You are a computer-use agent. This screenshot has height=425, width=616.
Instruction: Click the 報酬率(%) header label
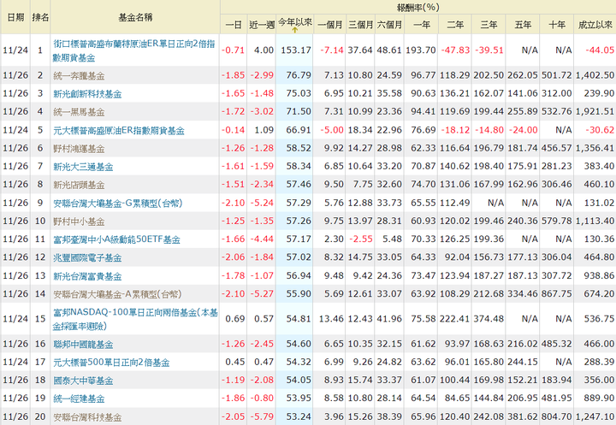tap(418, 7)
